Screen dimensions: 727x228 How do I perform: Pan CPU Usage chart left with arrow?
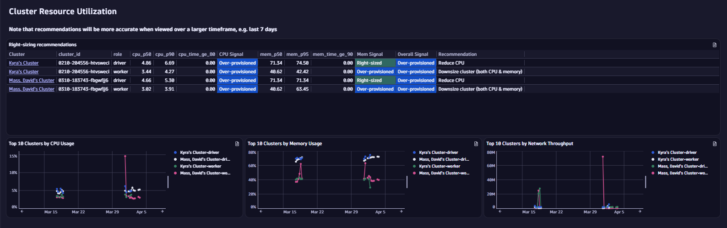[22, 212]
